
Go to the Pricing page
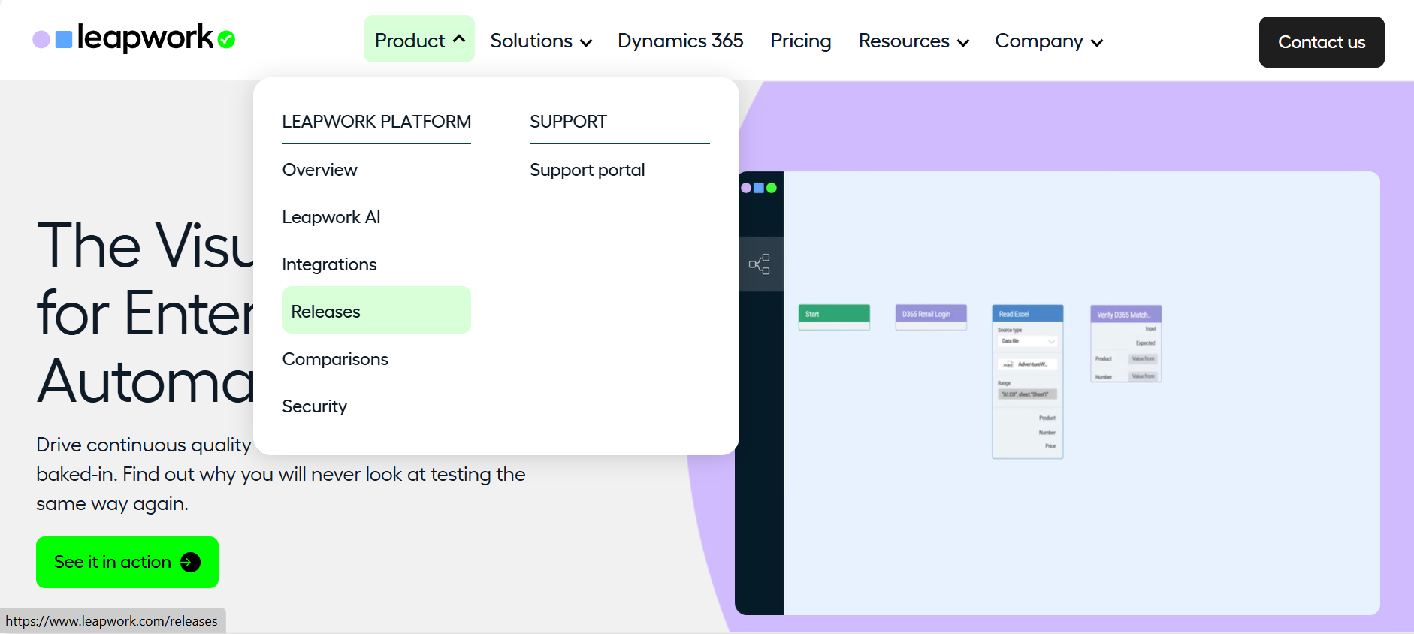800,41
